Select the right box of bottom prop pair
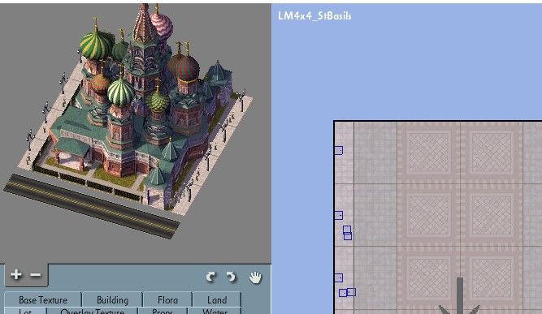This screenshot has width=542, height=314. tap(351, 292)
